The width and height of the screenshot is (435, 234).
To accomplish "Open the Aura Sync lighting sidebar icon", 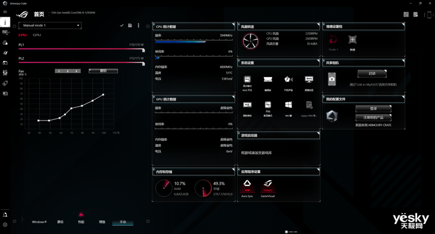I will (x=5, y=42).
